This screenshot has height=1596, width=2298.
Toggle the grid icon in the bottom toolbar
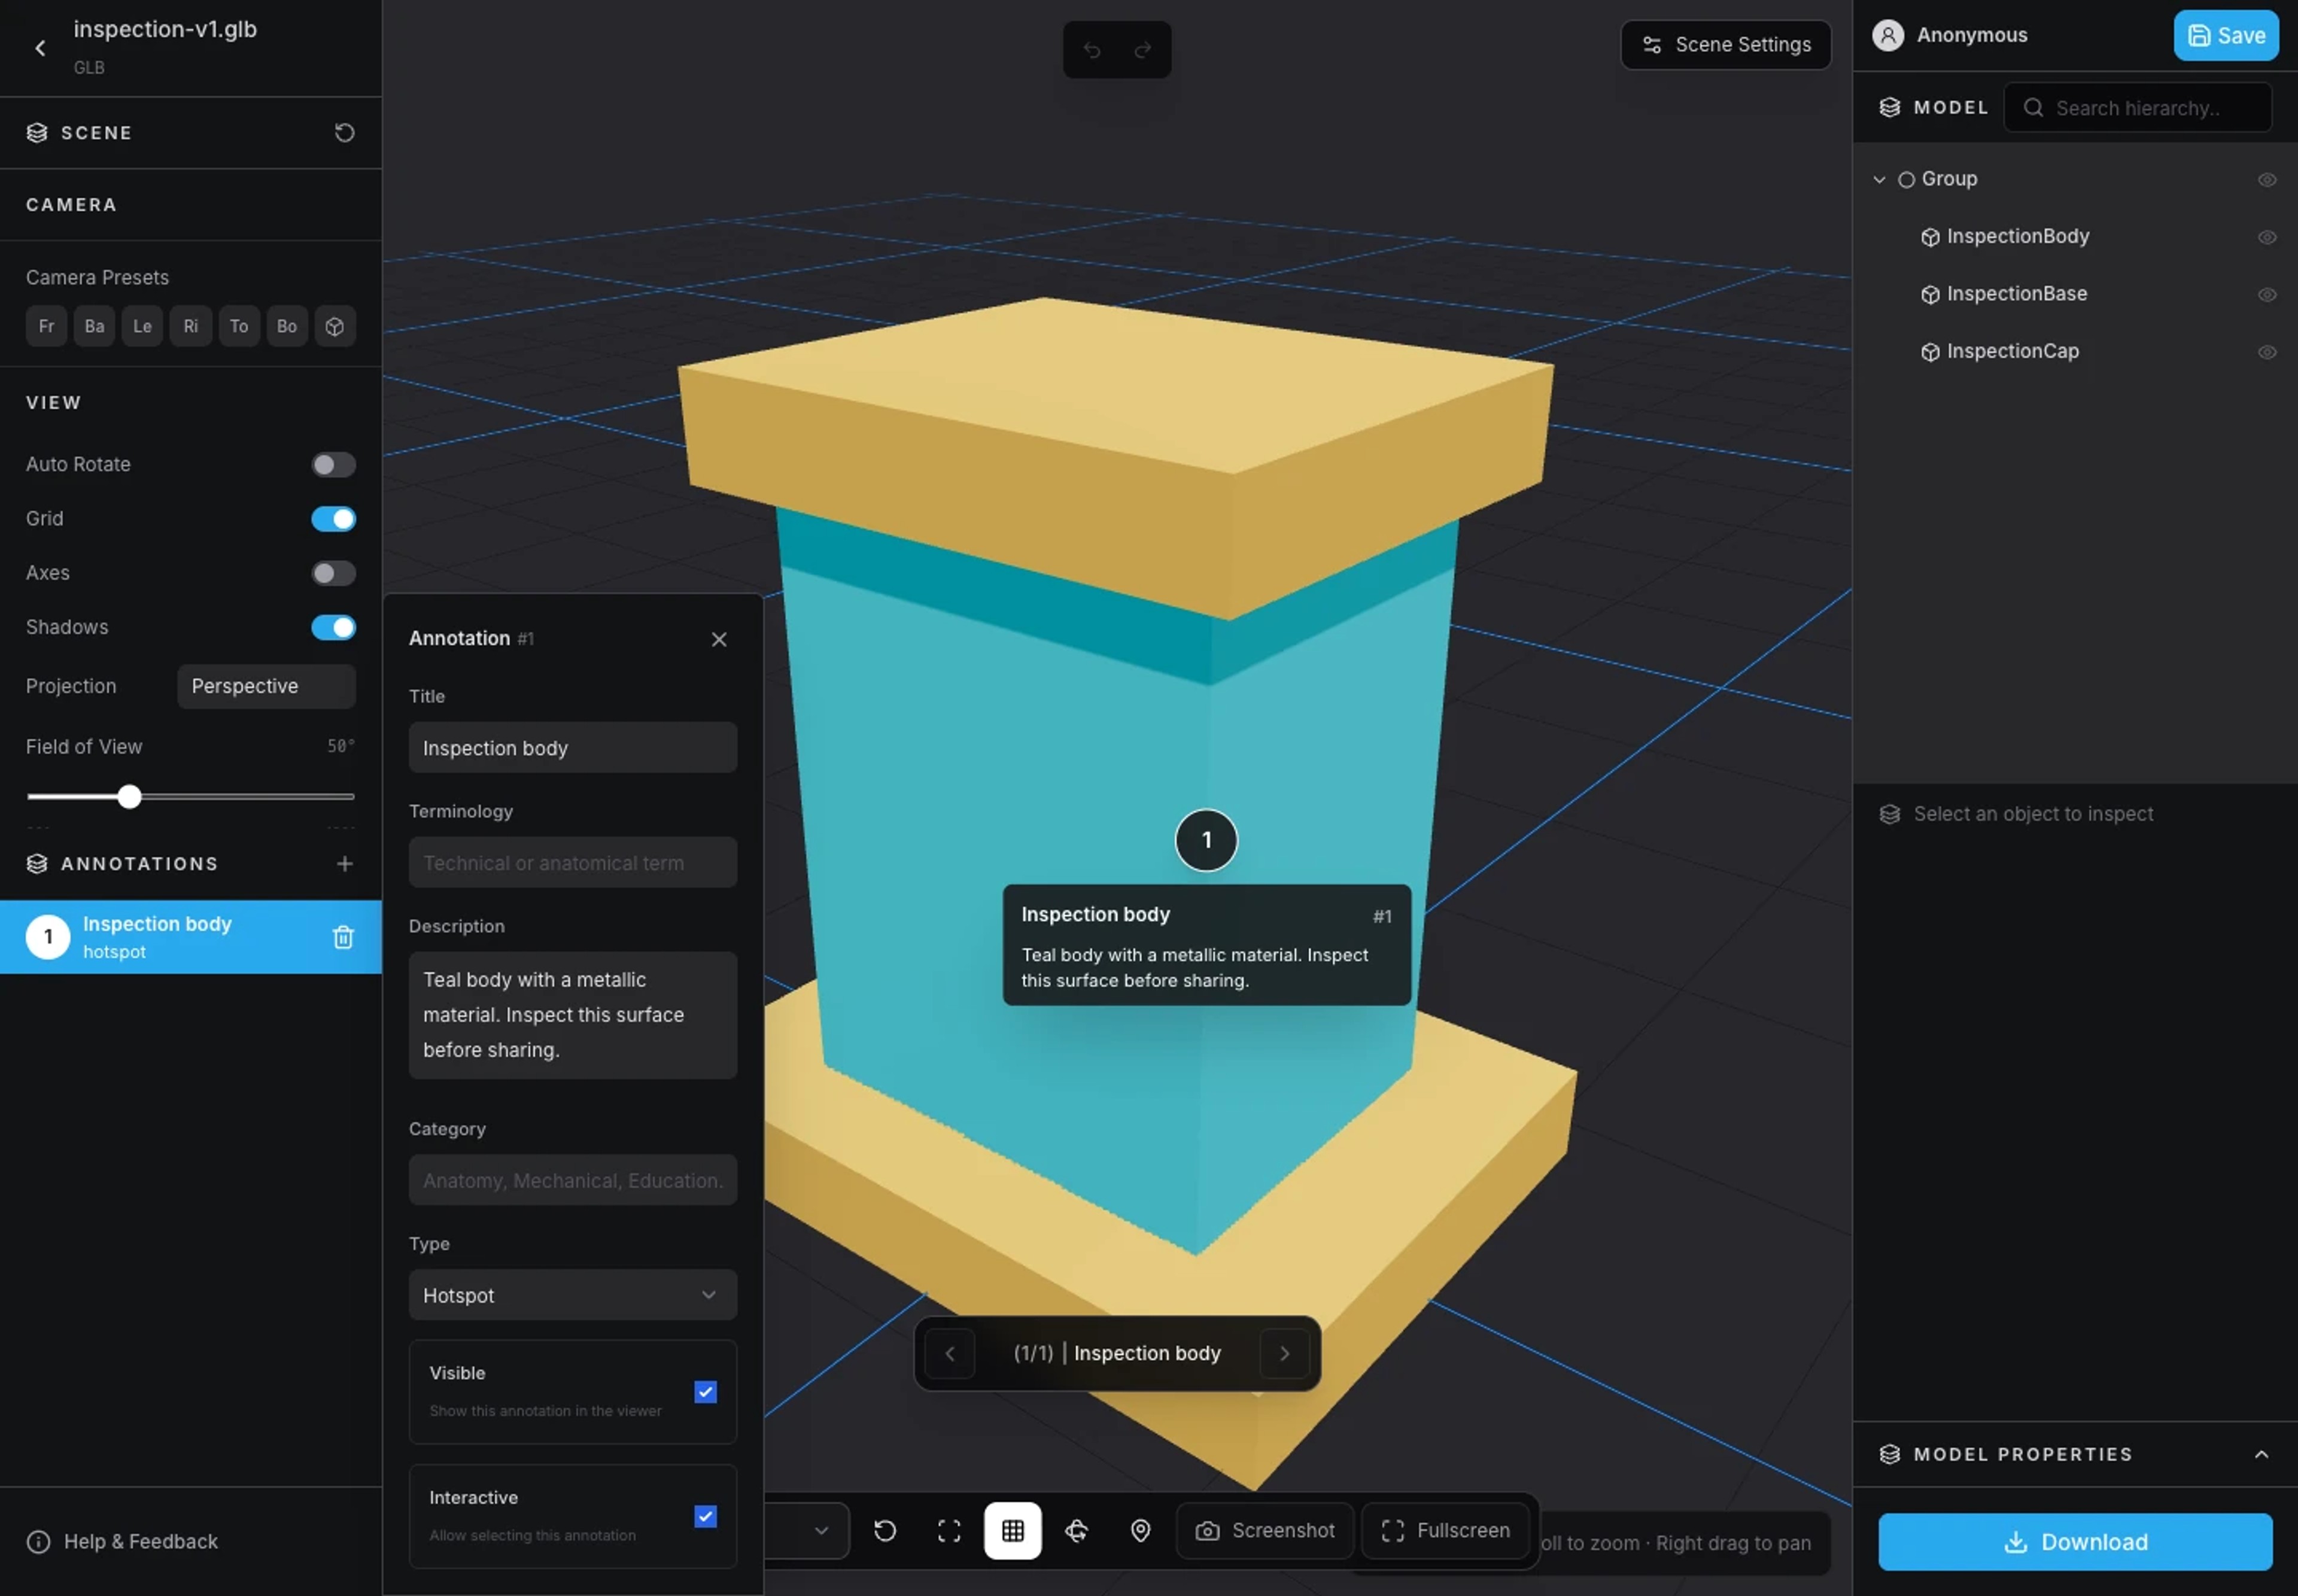[x=1013, y=1530]
